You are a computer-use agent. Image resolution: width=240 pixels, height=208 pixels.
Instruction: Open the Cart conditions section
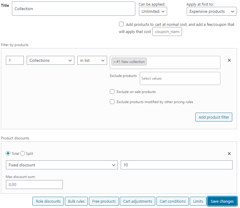(172, 201)
